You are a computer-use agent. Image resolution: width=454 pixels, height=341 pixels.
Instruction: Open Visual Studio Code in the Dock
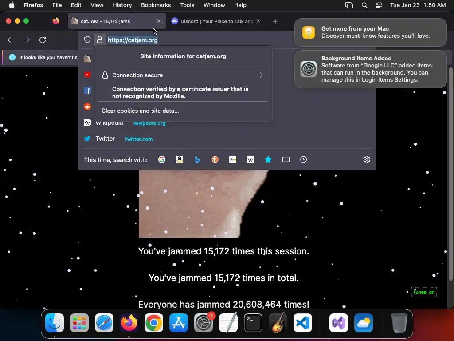click(x=303, y=323)
